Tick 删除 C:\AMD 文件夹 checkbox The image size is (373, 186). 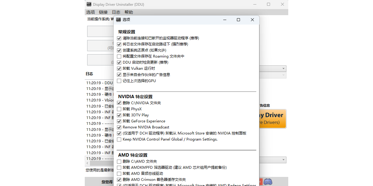pos(119,161)
